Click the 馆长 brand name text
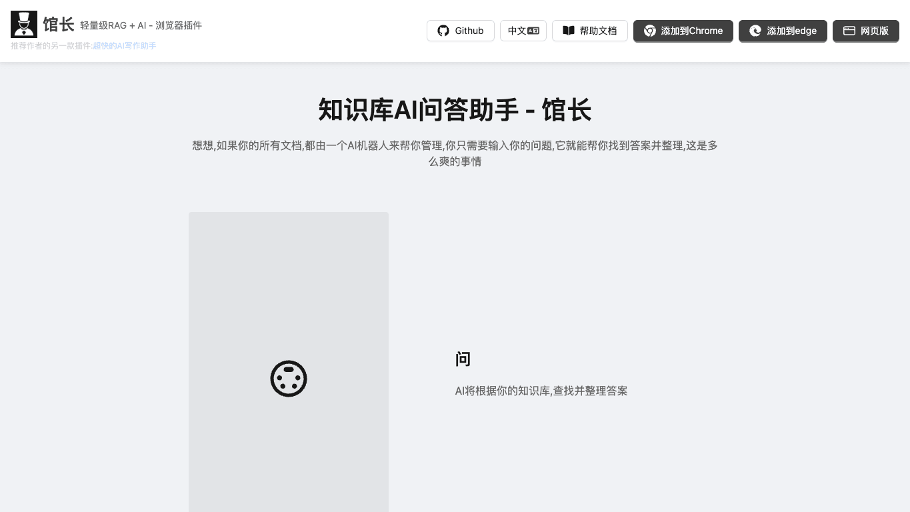Image resolution: width=910 pixels, height=512 pixels. pos(59,25)
